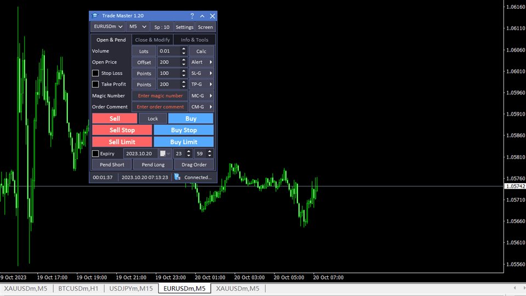Click the blue Buy button
The image size is (526, 296).
[x=191, y=118]
